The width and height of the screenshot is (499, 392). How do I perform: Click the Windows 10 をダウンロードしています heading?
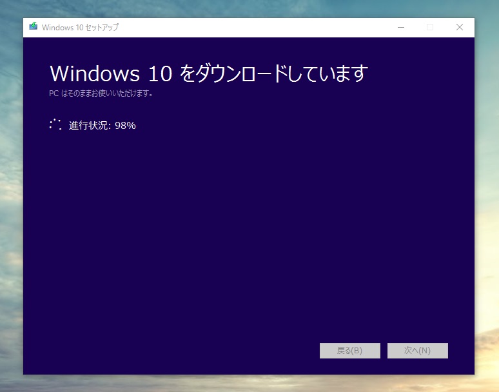coord(209,73)
